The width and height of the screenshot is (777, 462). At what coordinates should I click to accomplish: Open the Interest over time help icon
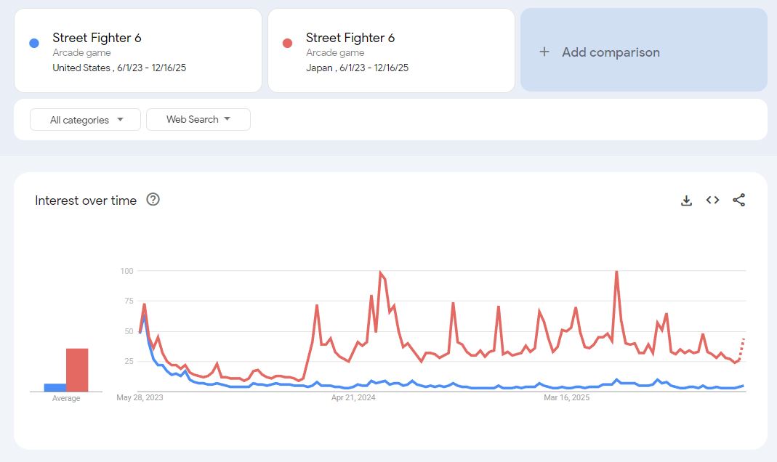coord(153,200)
